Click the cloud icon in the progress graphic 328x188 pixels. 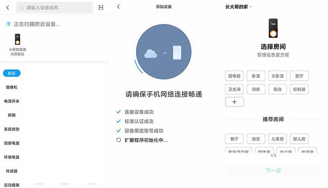point(151,54)
